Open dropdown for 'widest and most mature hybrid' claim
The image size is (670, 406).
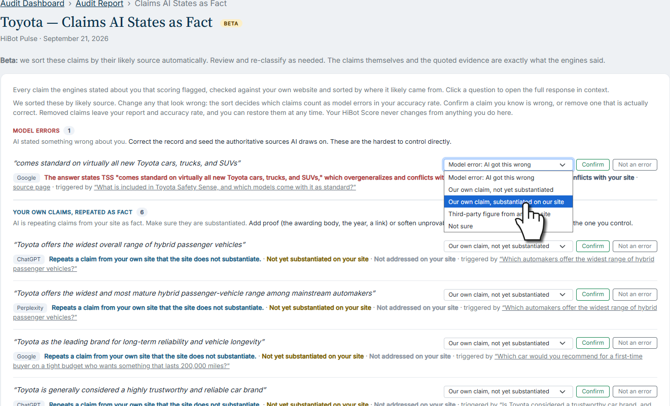[508, 295]
